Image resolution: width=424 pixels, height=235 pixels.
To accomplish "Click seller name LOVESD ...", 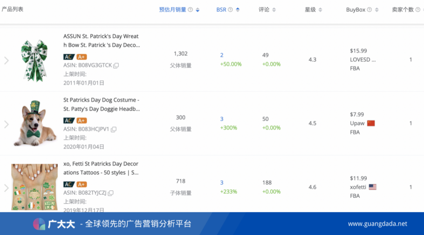I will [363, 60].
